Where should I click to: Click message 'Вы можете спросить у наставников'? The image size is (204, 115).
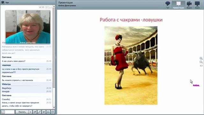(x=18, y=80)
